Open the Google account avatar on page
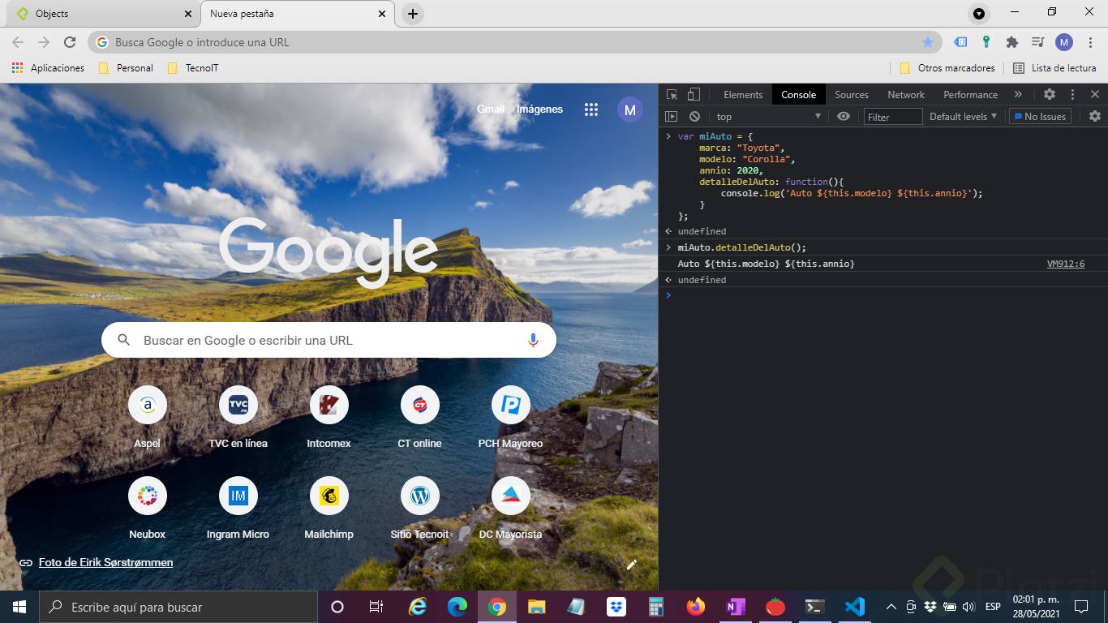The width and height of the screenshot is (1108, 623). pyautogui.click(x=630, y=110)
